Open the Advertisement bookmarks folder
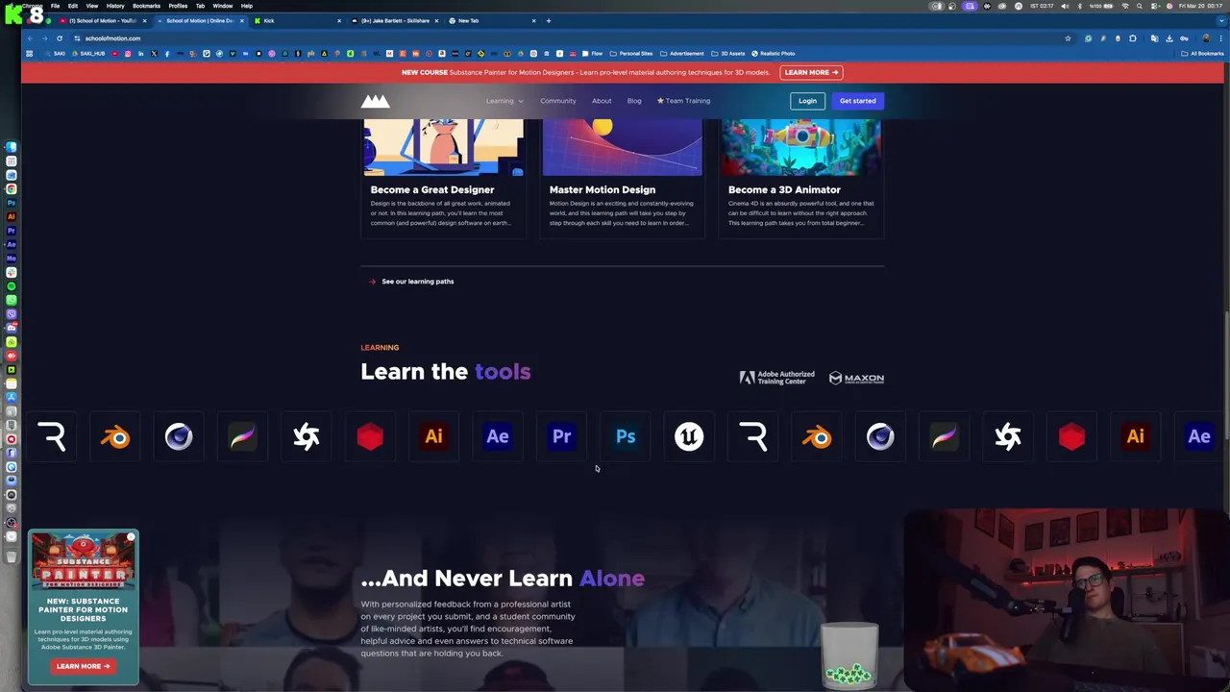This screenshot has width=1230, height=692. click(x=682, y=54)
